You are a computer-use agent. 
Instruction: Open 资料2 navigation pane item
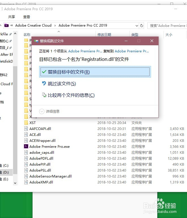(x=4, y=75)
